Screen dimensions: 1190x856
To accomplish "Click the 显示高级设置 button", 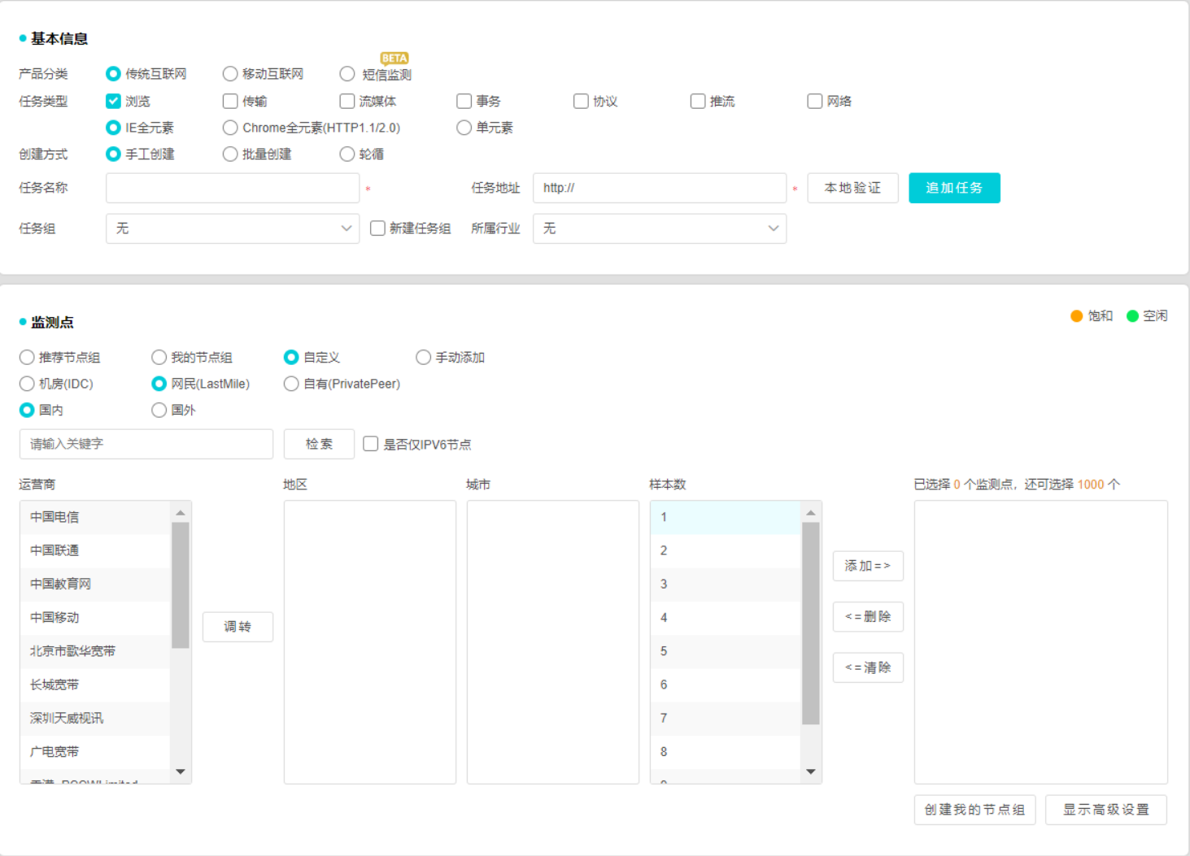I will pyautogui.click(x=1105, y=810).
